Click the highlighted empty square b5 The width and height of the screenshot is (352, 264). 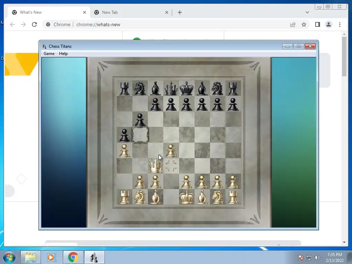(x=140, y=135)
